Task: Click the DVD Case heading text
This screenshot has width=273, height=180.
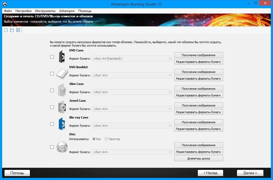Action: (76, 50)
